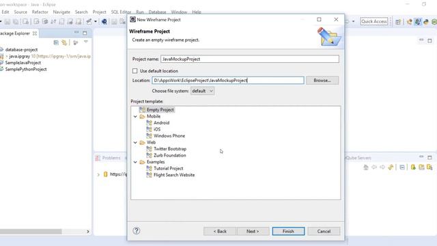The height and width of the screenshot is (246, 437).
Task: Expand the java.ipgray project node
Action: (7, 56)
